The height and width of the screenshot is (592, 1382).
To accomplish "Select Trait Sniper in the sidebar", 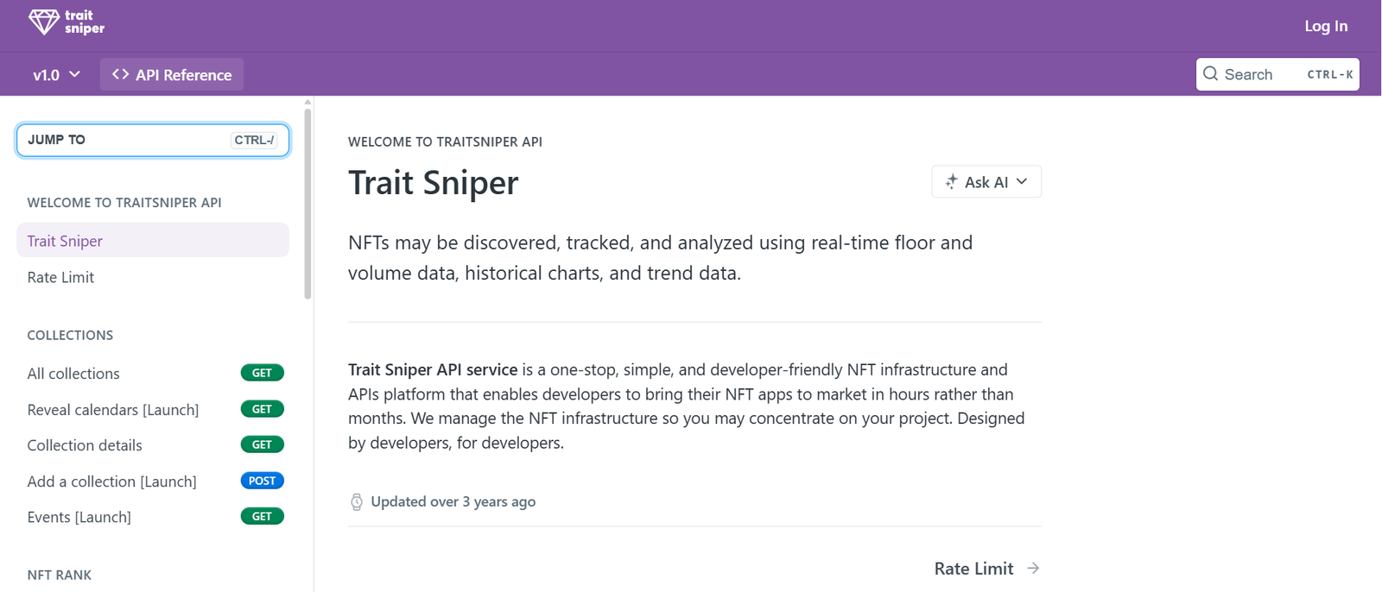I will click(x=65, y=242).
